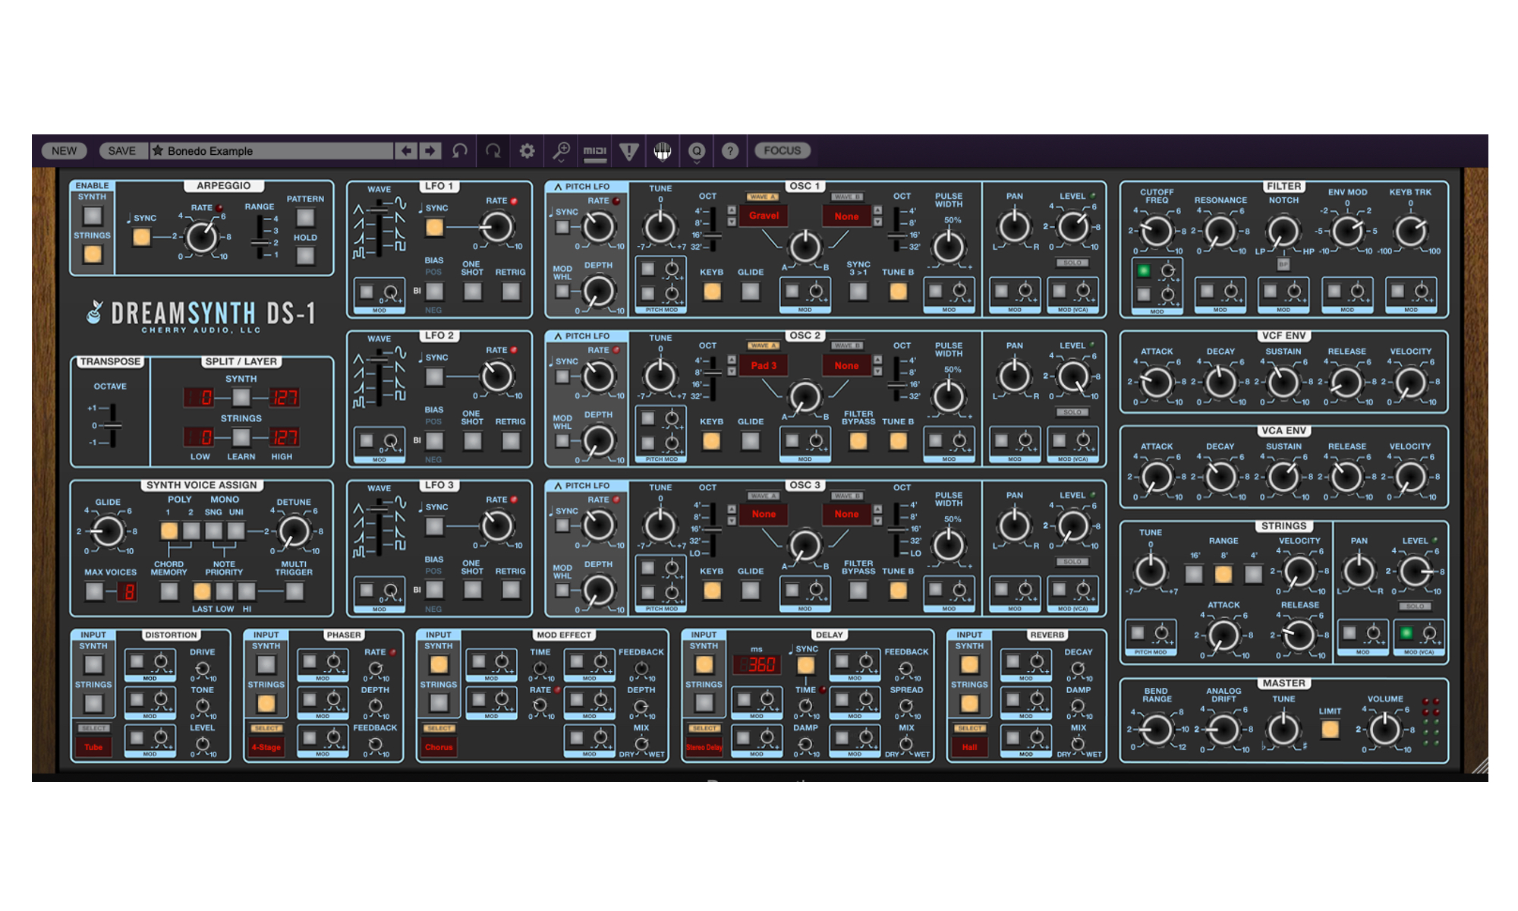Viewport: 1518px width, 911px height.
Task: Click the next preset arrow
Action: pos(430,151)
